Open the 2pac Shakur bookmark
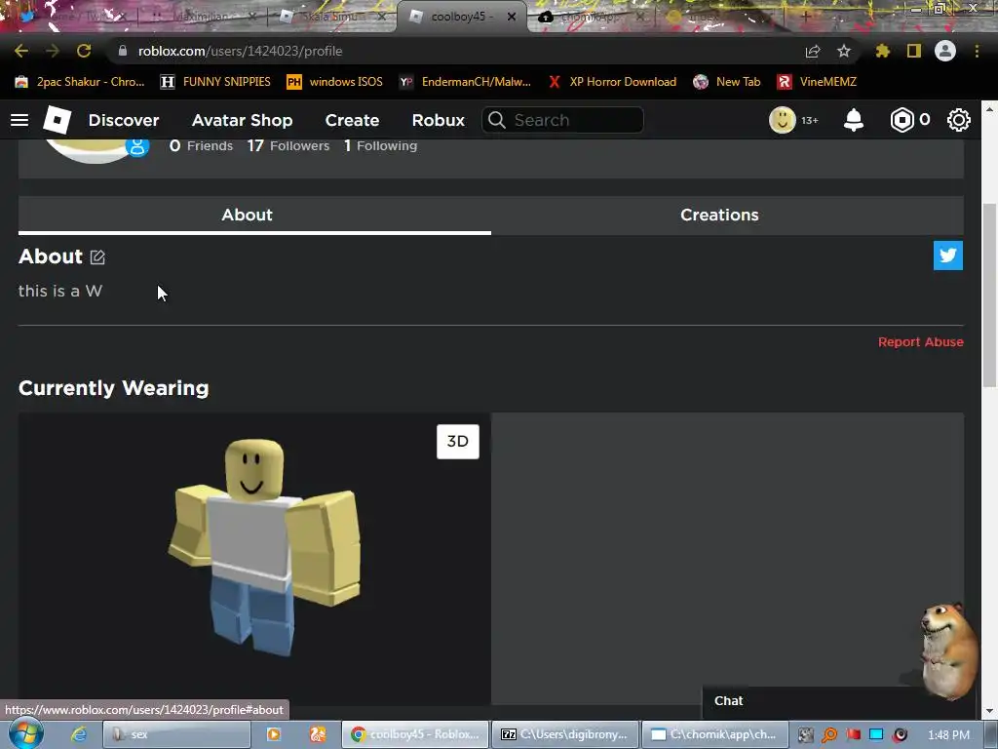This screenshot has width=998, height=749. (x=80, y=82)
